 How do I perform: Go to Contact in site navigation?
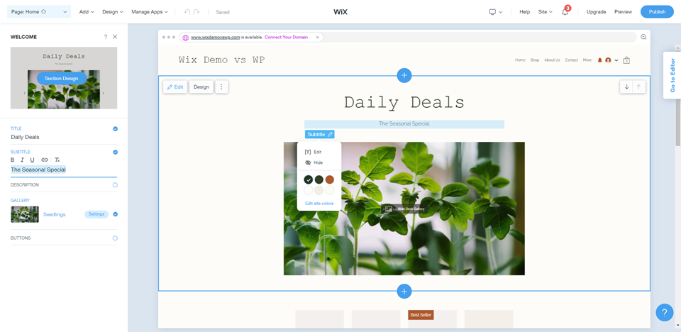click(572, 60)
